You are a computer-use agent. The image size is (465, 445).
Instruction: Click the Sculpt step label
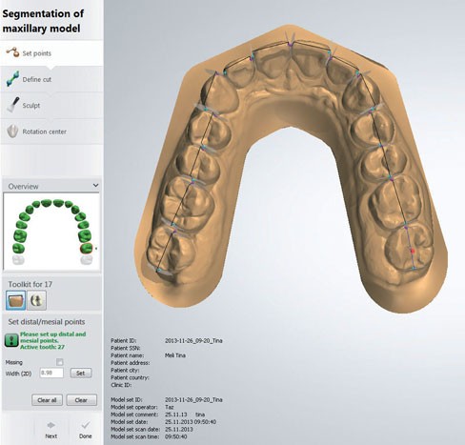pyautogui.click(x=31, y=106)
